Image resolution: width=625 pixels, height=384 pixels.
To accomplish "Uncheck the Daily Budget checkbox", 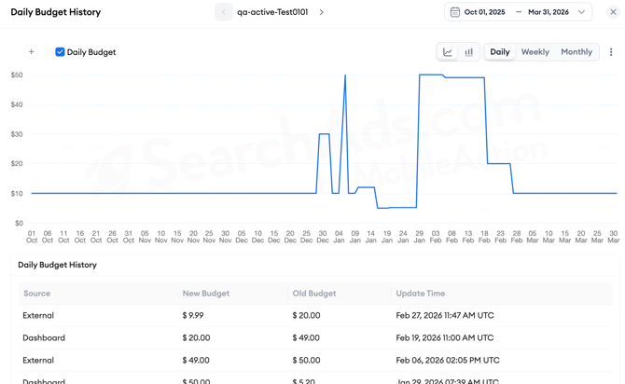I will click(x=60, y=52).
